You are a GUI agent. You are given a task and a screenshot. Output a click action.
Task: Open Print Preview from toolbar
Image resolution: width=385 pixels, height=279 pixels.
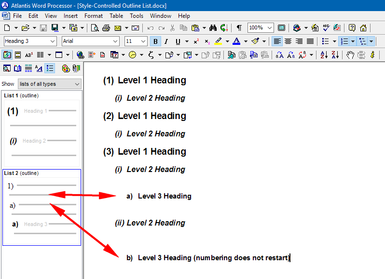(x=95, y=28)
